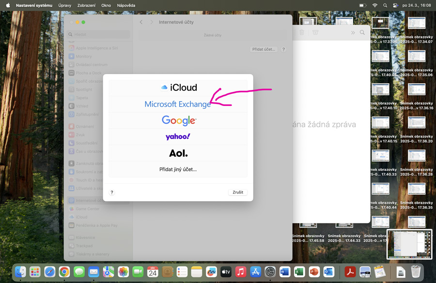Pick Google from the account list
436x283 pixels.
point(178,120)
